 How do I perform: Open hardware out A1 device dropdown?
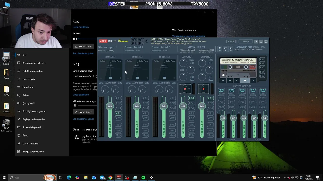click(x=220, y=49)
